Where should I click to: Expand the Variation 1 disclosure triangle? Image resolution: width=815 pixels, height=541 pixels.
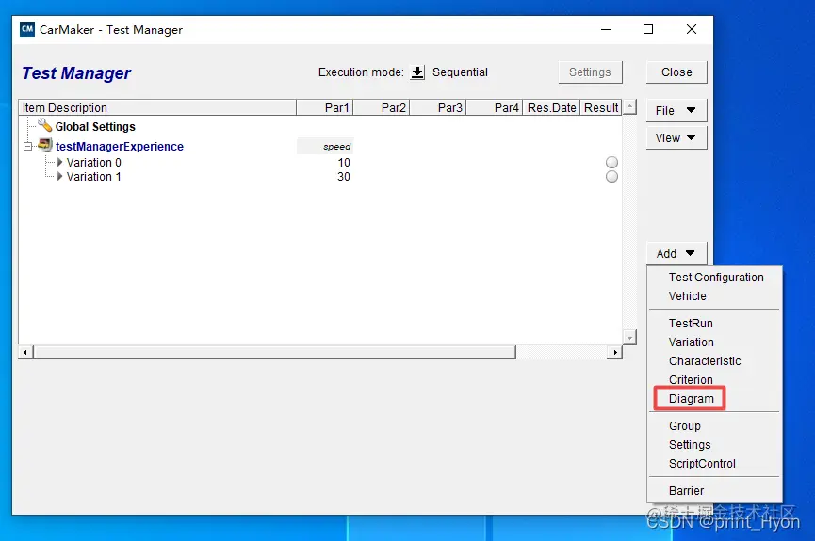(x=59, y=177)
